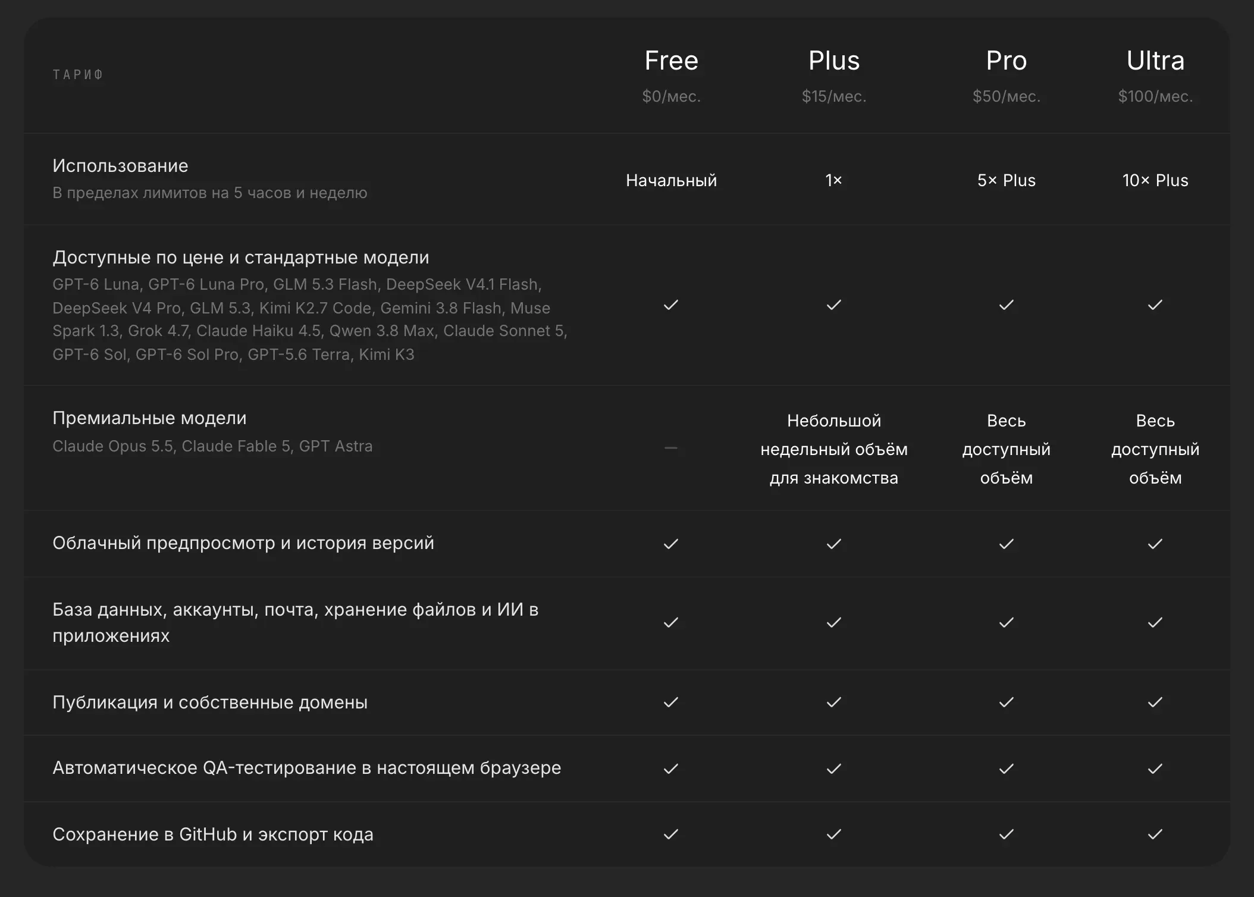
Task: Click Ultra checkmark in QA-тестирование row
Action: pos(1155,769)
